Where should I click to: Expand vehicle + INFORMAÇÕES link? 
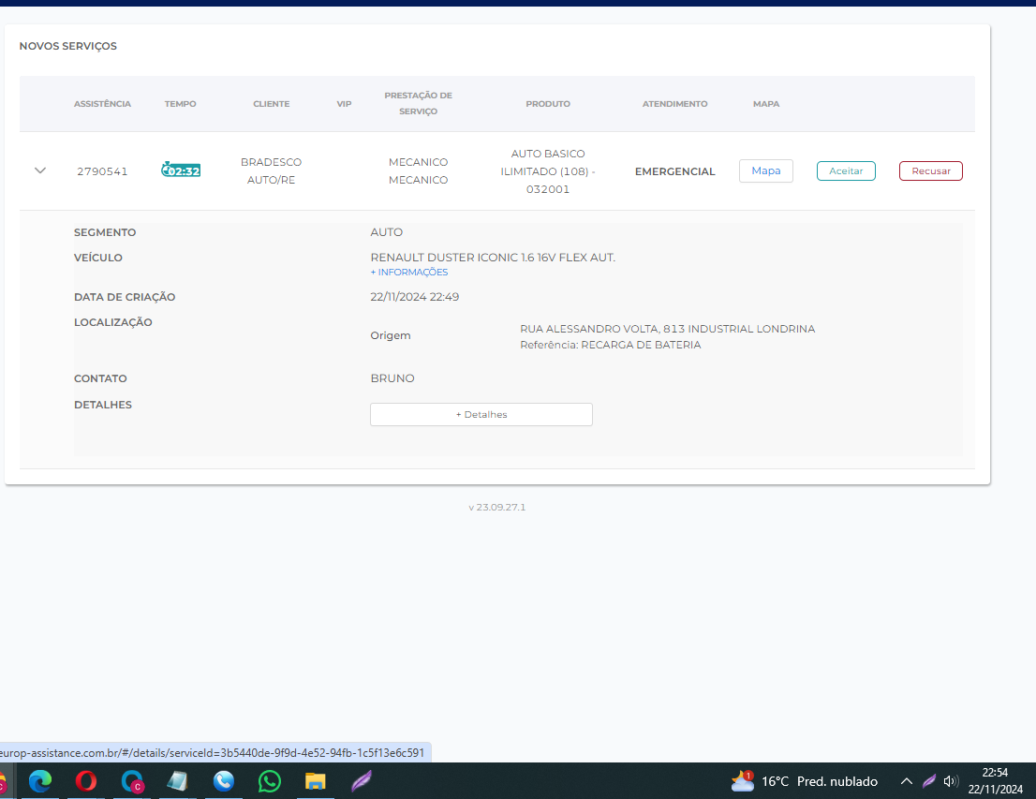tap(409, 273)
